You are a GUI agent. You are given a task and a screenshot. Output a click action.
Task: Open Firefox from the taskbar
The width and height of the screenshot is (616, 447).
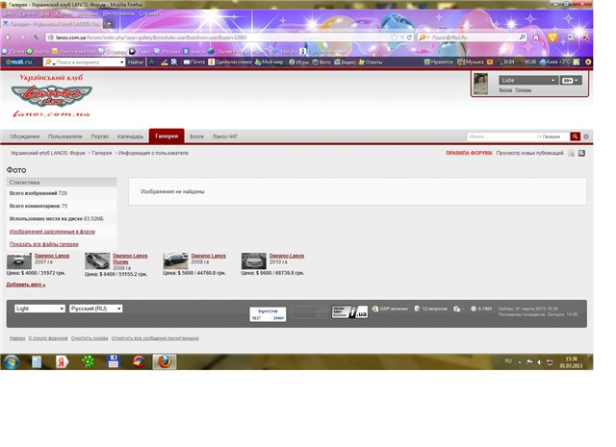pos(165,361)
